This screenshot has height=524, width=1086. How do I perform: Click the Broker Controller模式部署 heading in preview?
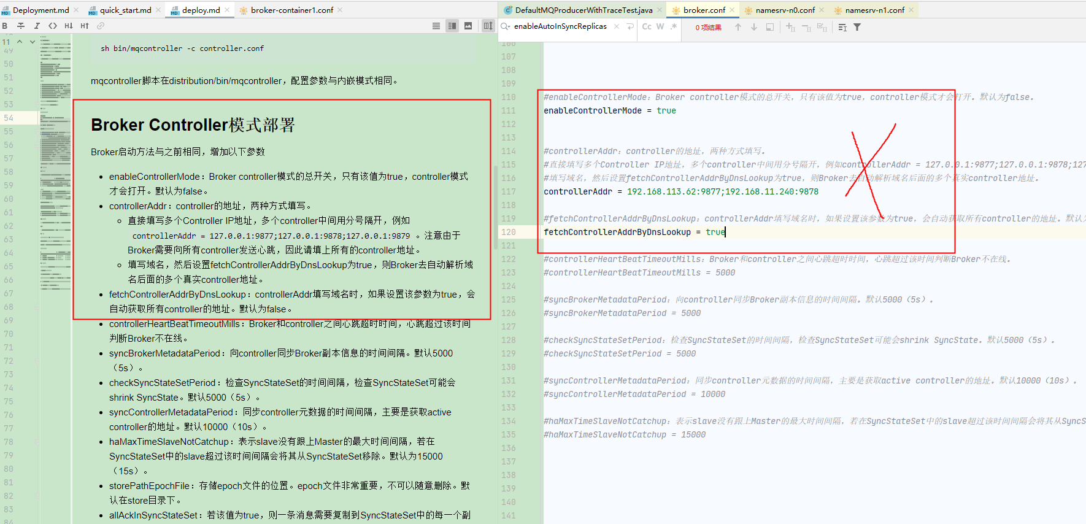point(193,125)
